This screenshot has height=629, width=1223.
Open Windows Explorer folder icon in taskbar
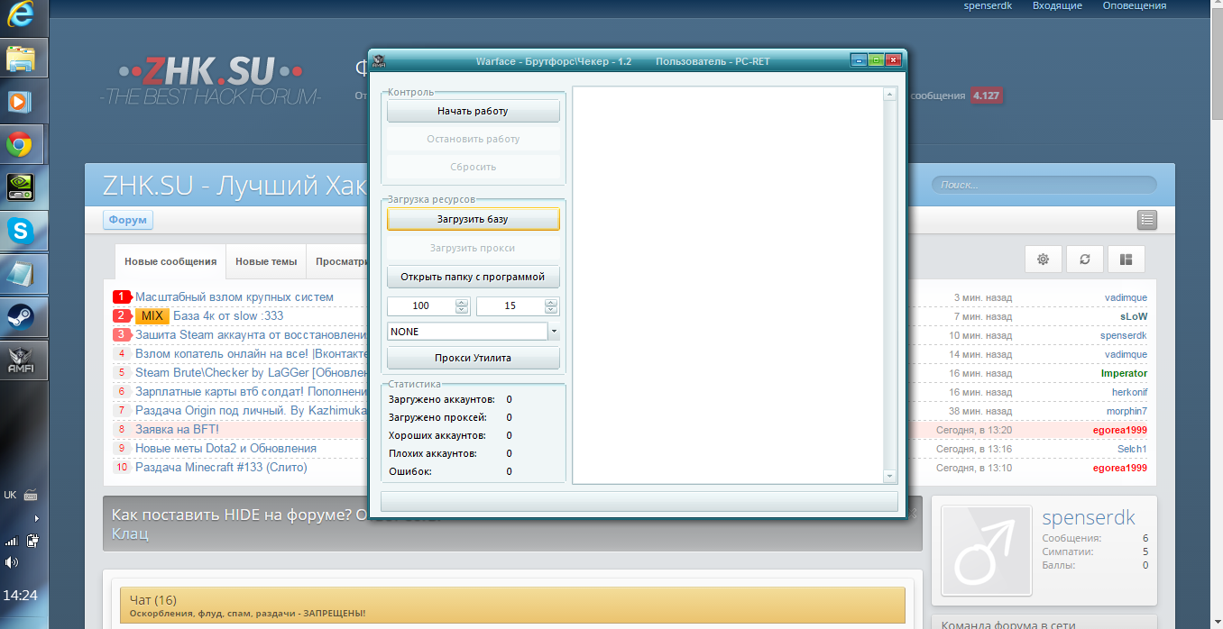point(20,59)
